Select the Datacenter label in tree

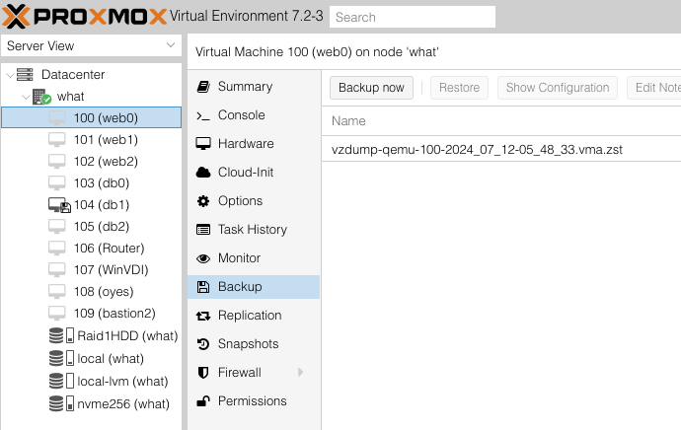click(x=73, y=75)
